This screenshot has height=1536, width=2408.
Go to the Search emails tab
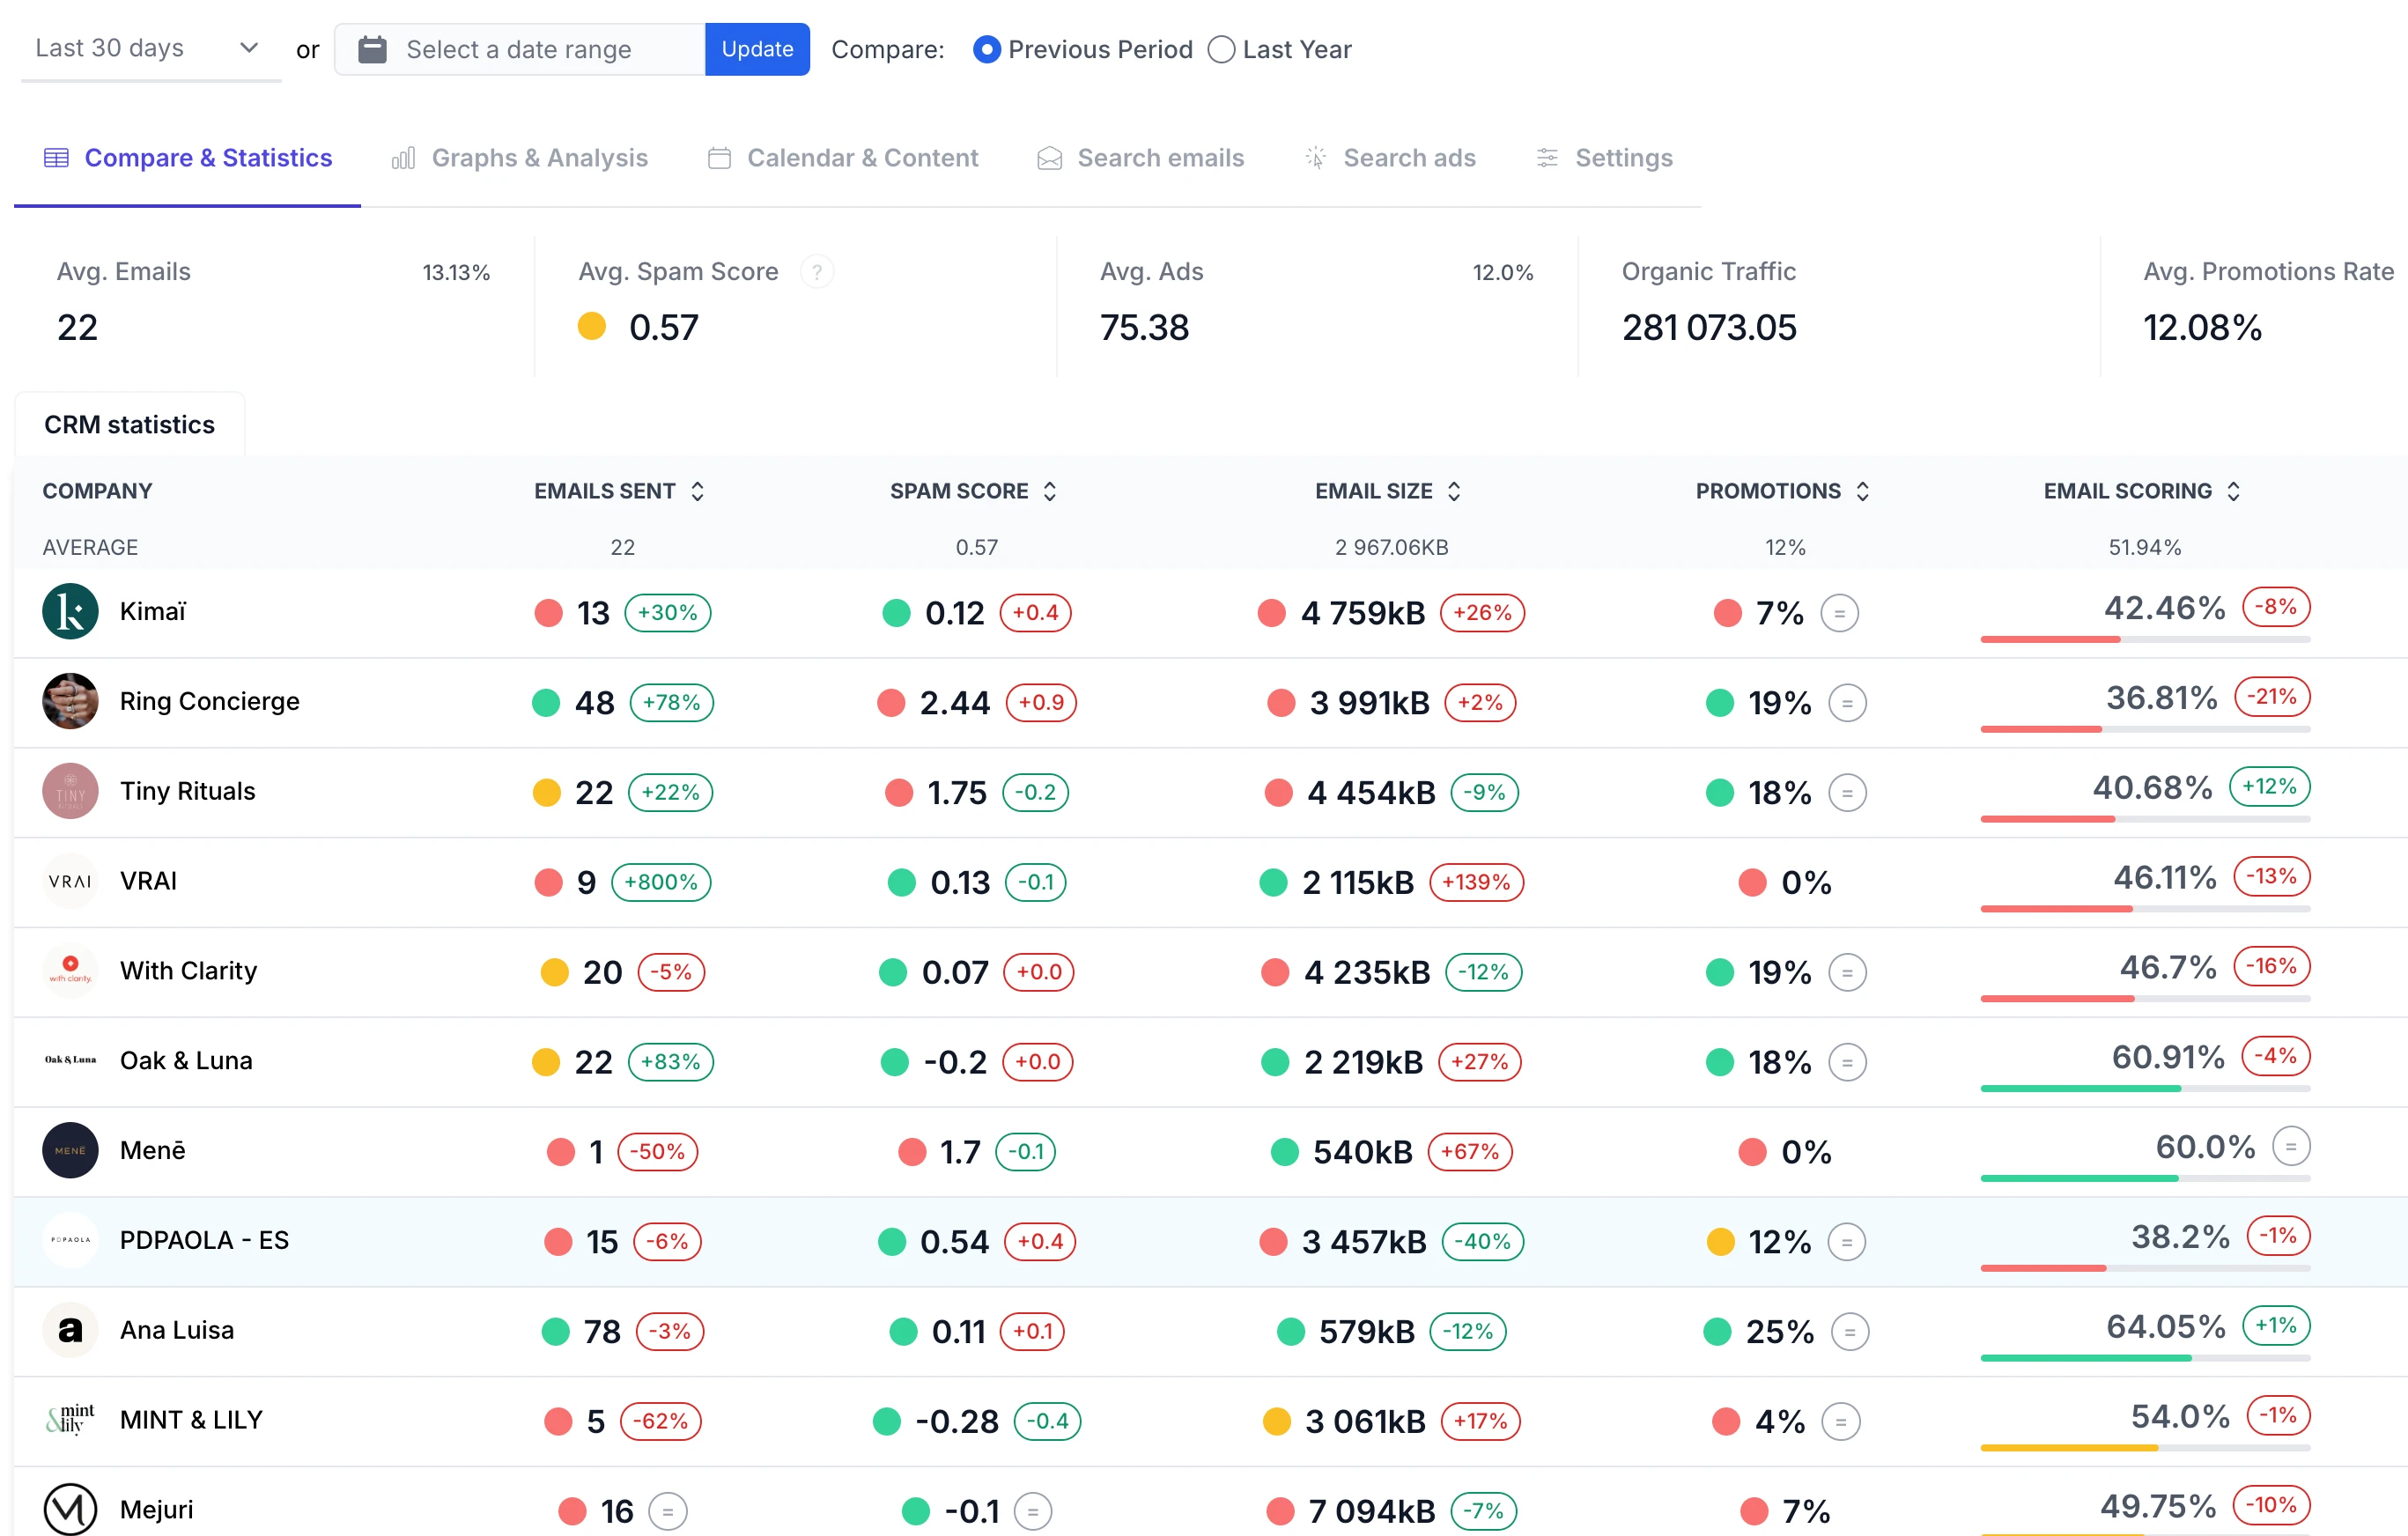coord(1141,158)
